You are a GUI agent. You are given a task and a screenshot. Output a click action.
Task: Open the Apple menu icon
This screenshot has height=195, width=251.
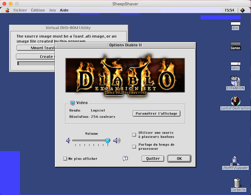[x=7, y=10]
